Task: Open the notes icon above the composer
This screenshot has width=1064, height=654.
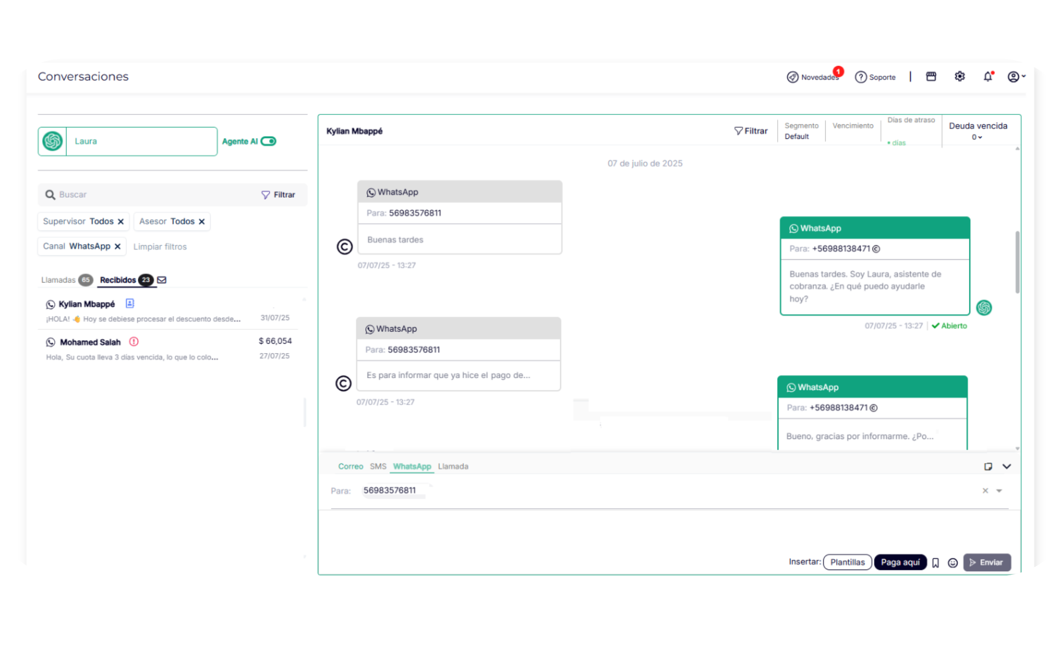Action: [x=989, y=466]
